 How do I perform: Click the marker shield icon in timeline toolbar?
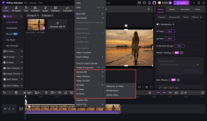(x=46, y=92)
